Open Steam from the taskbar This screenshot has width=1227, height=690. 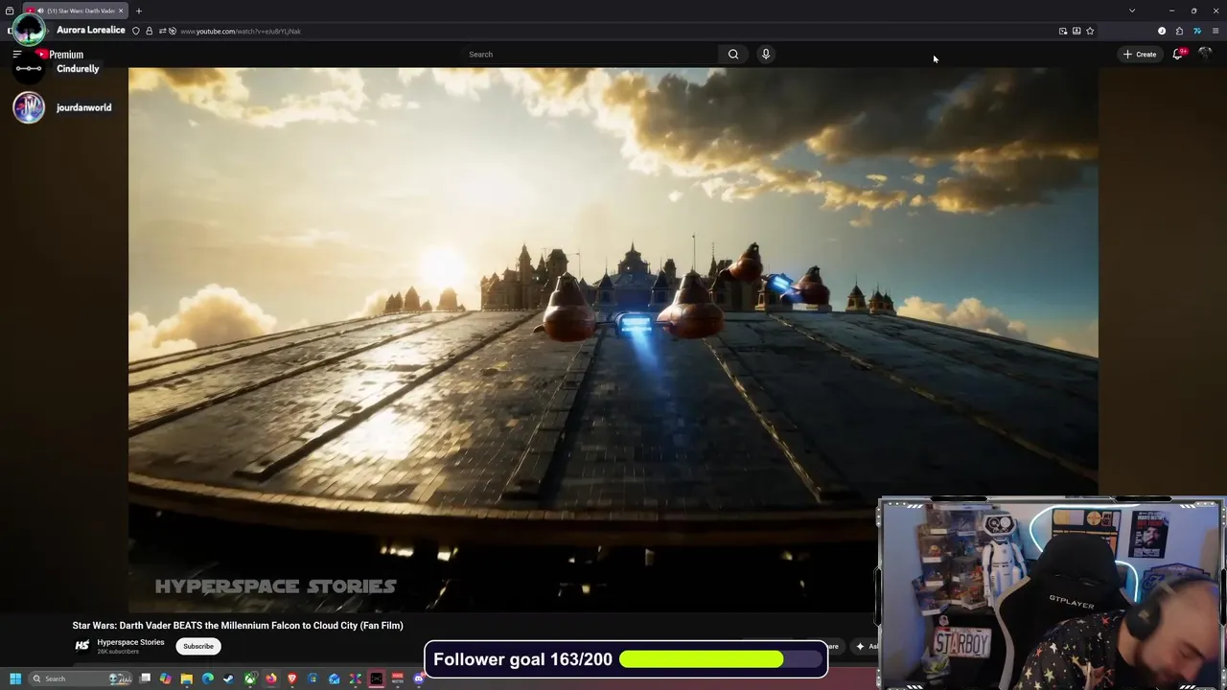pyautogui.click(x=228, y=678)
